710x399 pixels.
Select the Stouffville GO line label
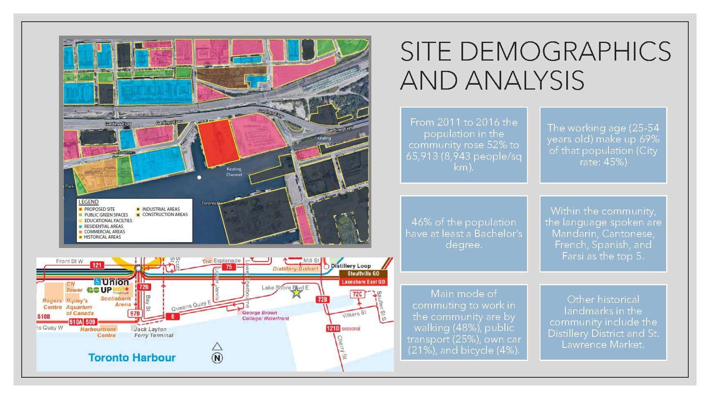(363, 273)
